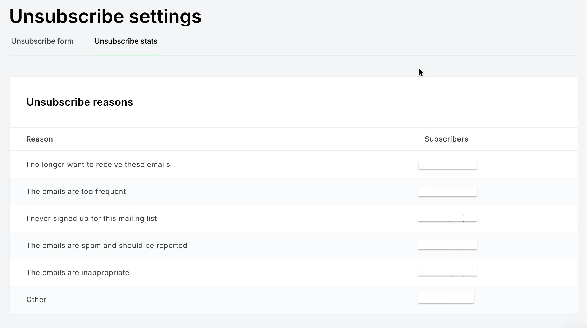
Task: Click the green underline beneath Unsubscribe stats
Action: click(126, 55)
